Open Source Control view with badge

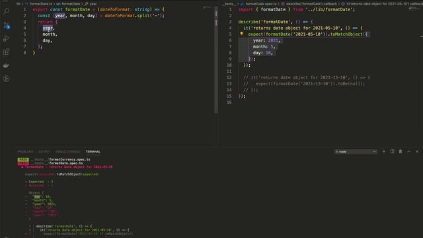[x=6, y=25]
